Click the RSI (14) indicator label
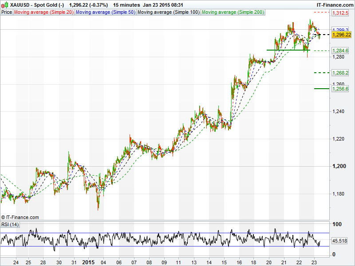355x266 pixels. click(10, 224)
